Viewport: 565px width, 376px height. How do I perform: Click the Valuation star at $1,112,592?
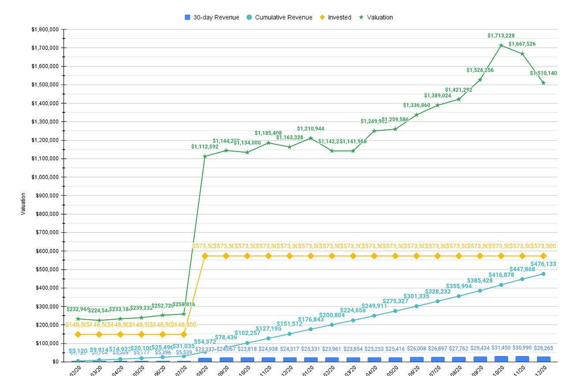click(x=204, y=156)
